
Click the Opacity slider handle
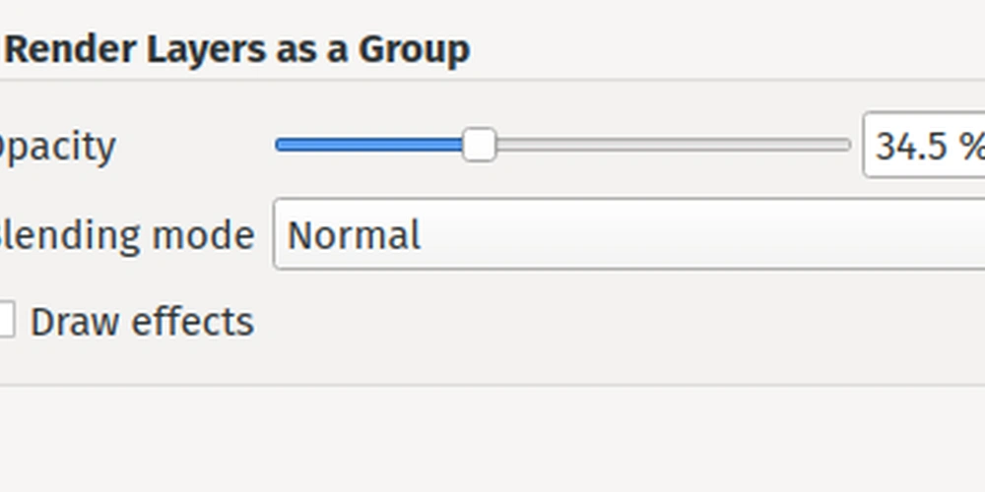pos(480,145)
